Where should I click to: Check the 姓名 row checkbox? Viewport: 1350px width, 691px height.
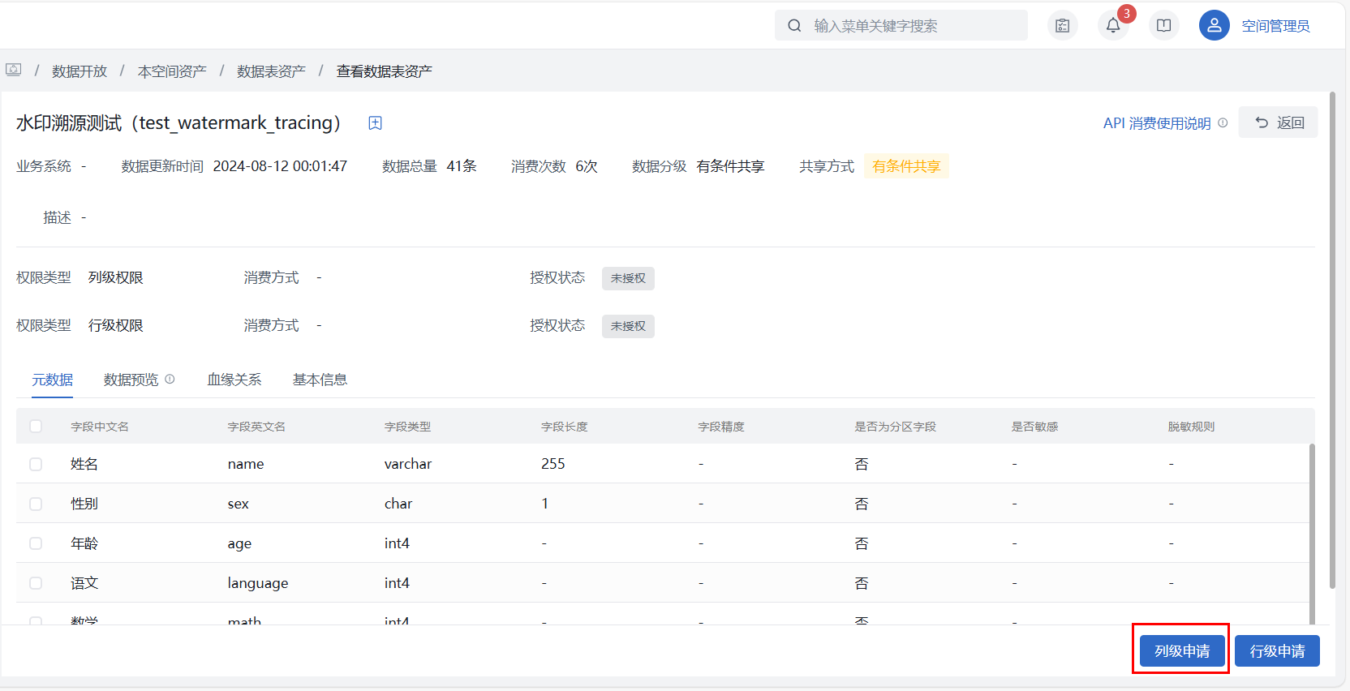click(36, 464)
